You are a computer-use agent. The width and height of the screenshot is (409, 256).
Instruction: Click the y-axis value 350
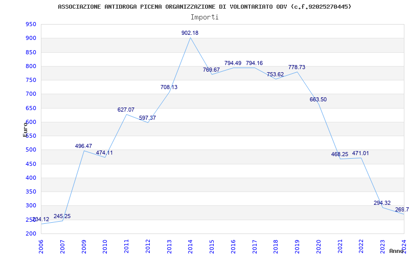click(x=31, y=191)
